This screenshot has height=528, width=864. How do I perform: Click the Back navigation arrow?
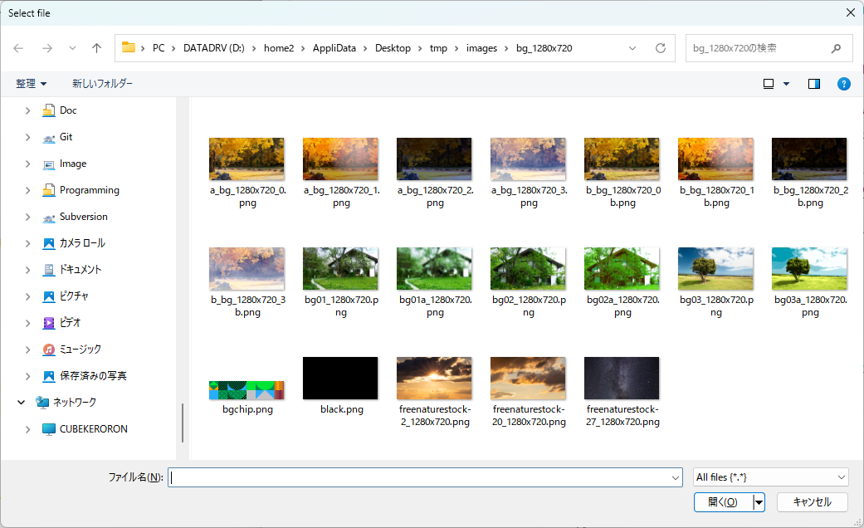tap(18, 48)
